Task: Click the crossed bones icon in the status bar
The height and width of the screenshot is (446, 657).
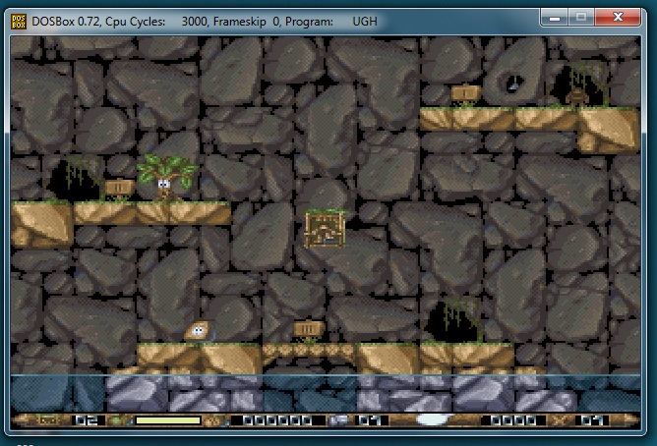Action: (x=559, y=420)
